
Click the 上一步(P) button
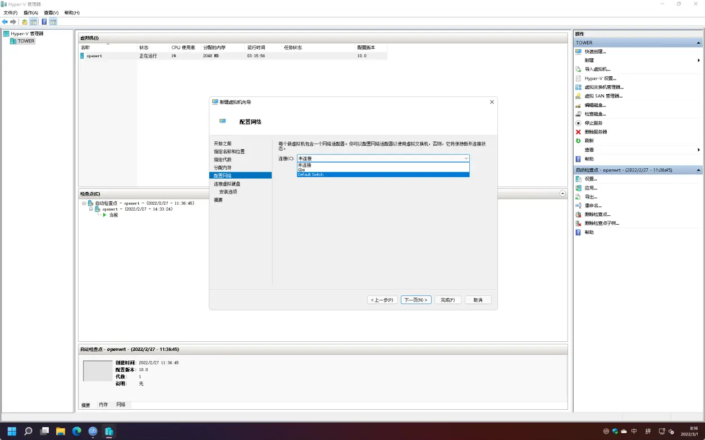tap(383, 300)
